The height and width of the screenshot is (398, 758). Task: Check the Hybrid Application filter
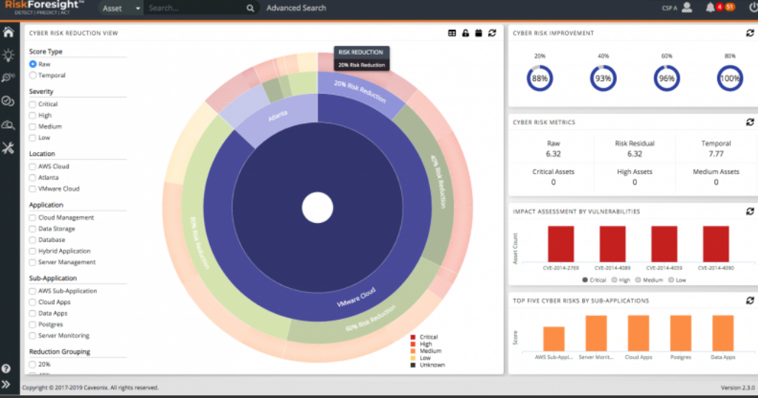33,251
